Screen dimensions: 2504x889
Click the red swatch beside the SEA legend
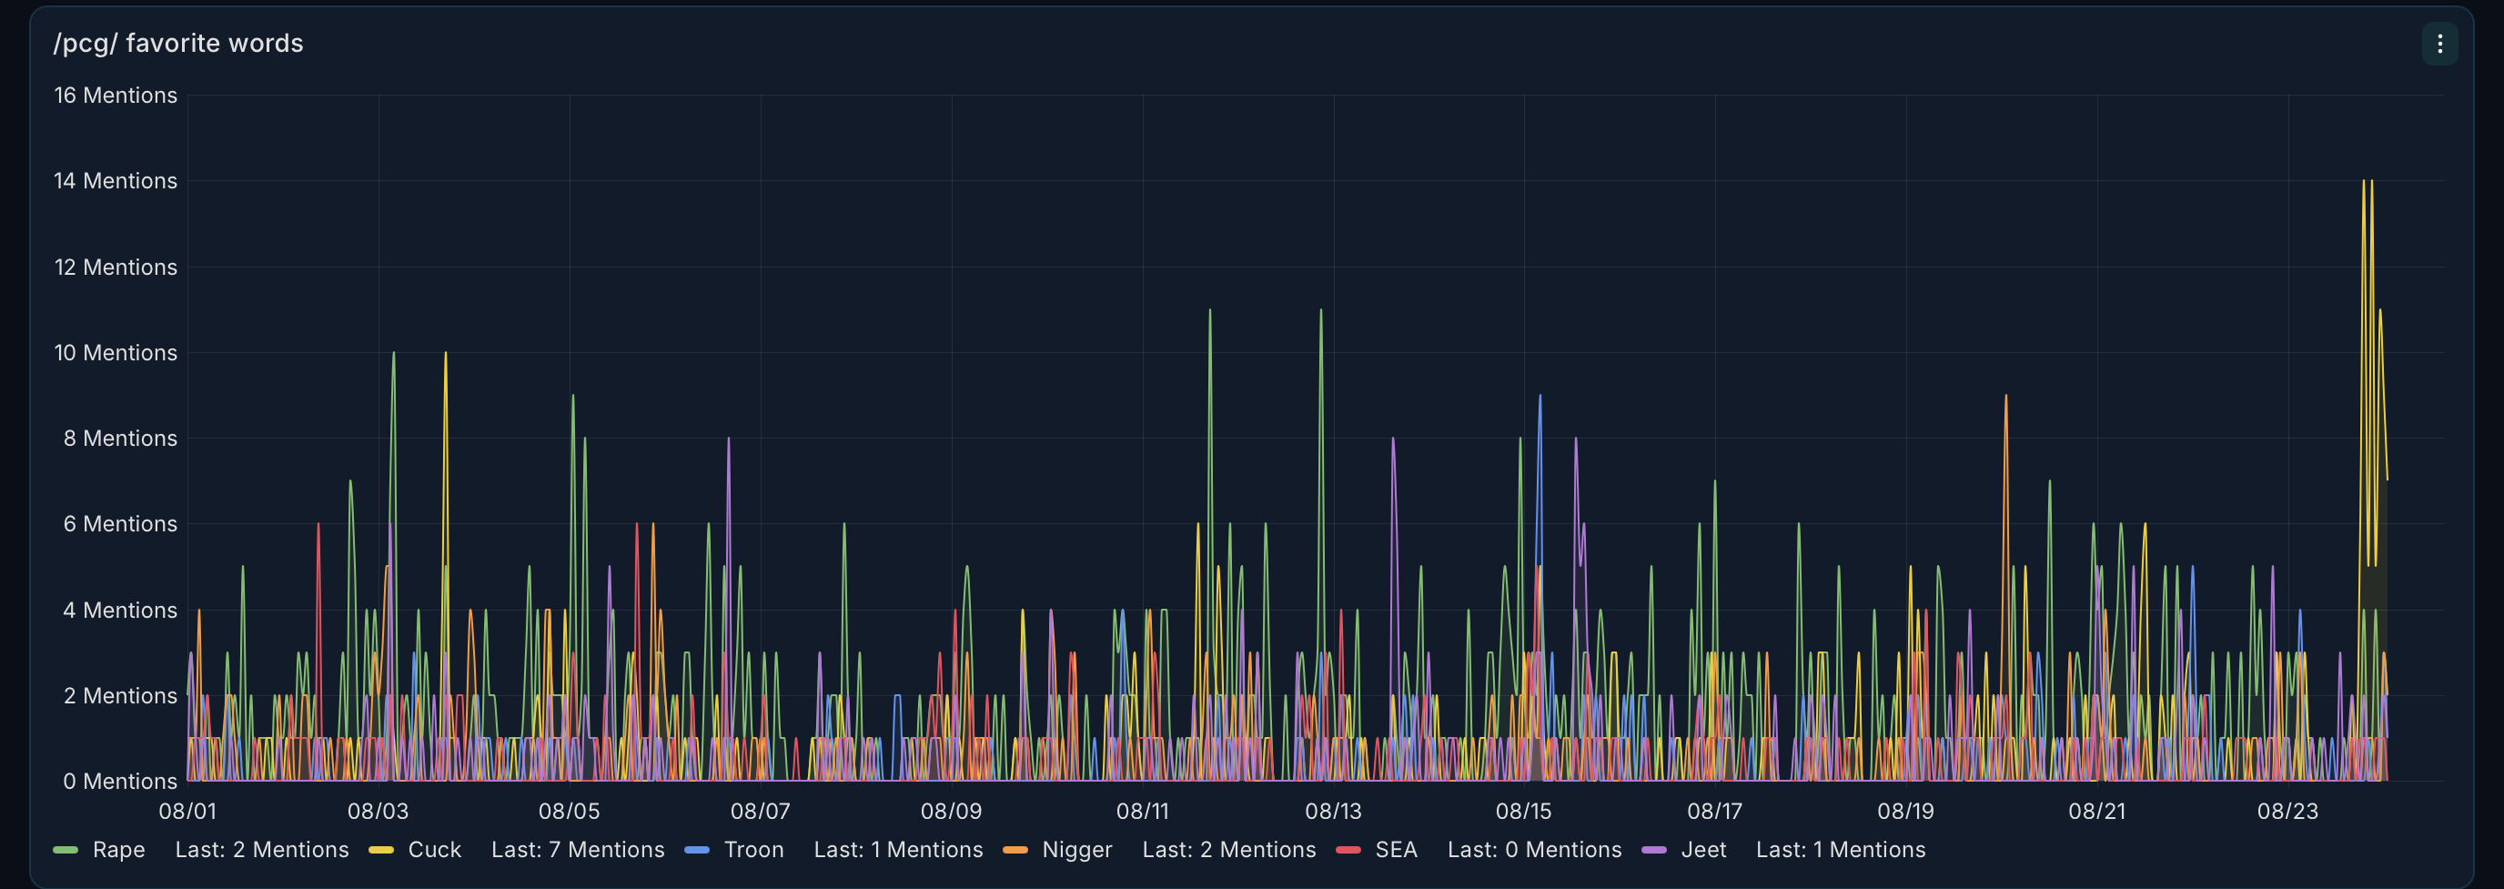(1348, 850)
